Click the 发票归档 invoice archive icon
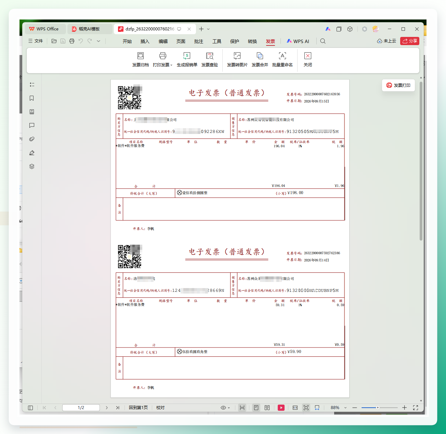Image resolution: width=446 pixels, height=434 pixels. (140, 56)
